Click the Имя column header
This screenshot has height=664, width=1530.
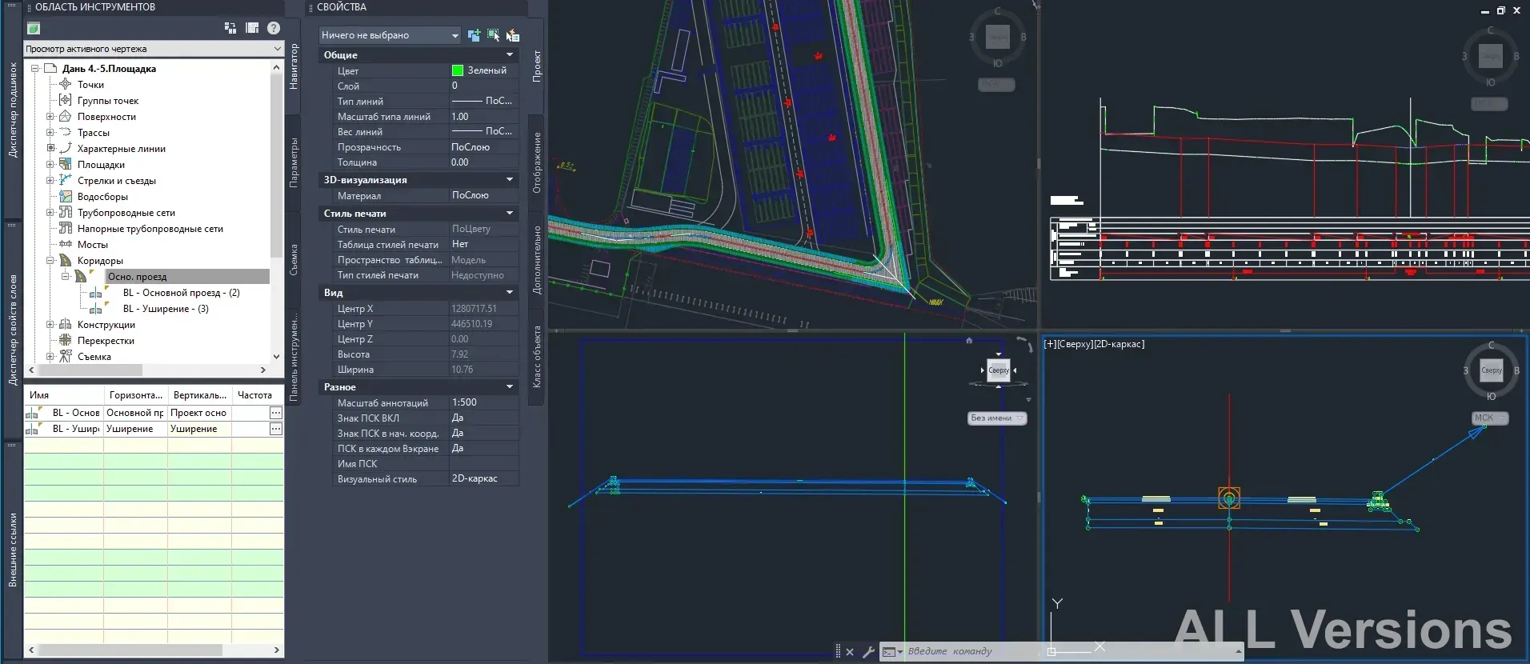coord(64,395)
